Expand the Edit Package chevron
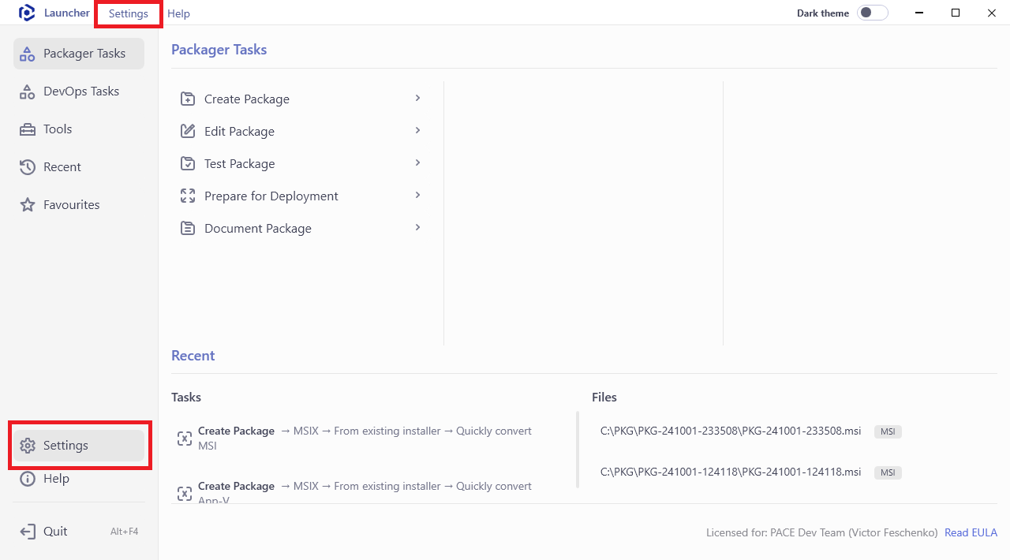The height and width of the screenshot is (560, 1010). [x=417, y=131]
